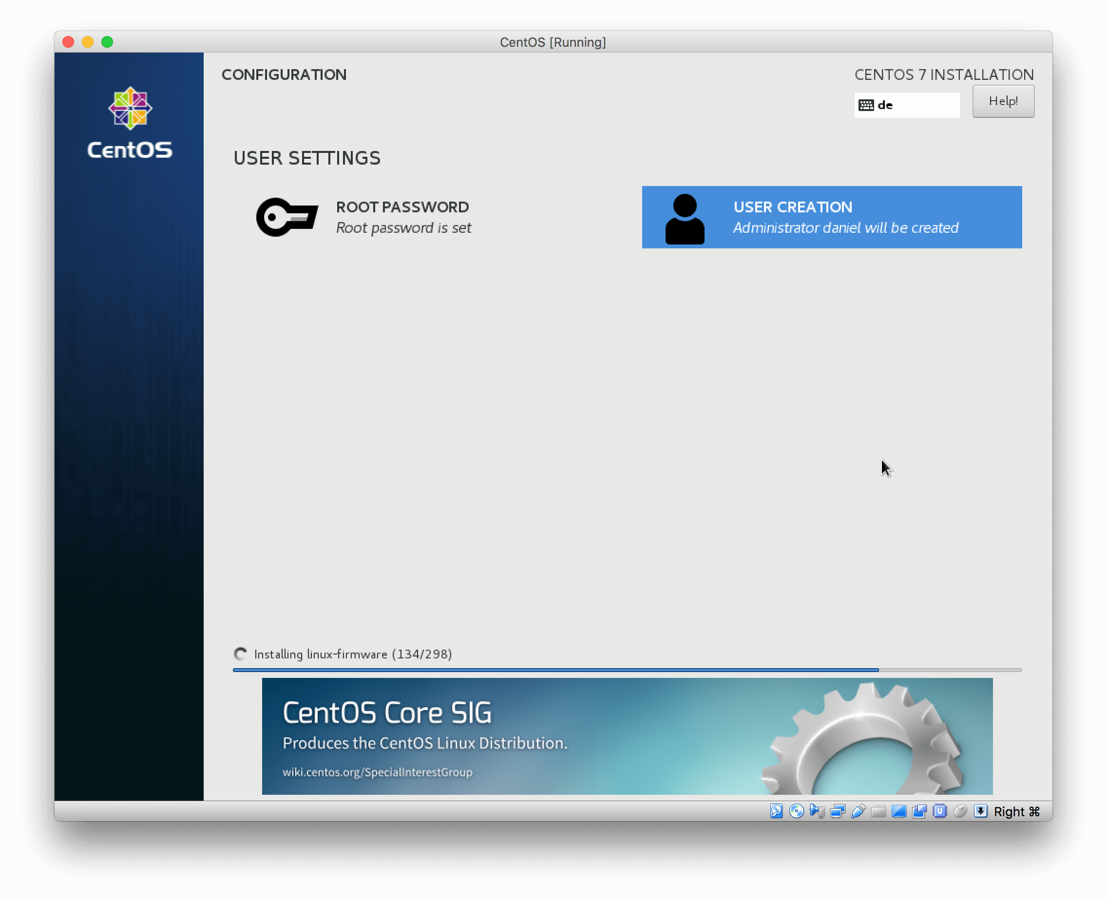The image size is (1107, 899).
Task: Click the VirtualBox mouse integration icon
Action: (x=960, y=811)
